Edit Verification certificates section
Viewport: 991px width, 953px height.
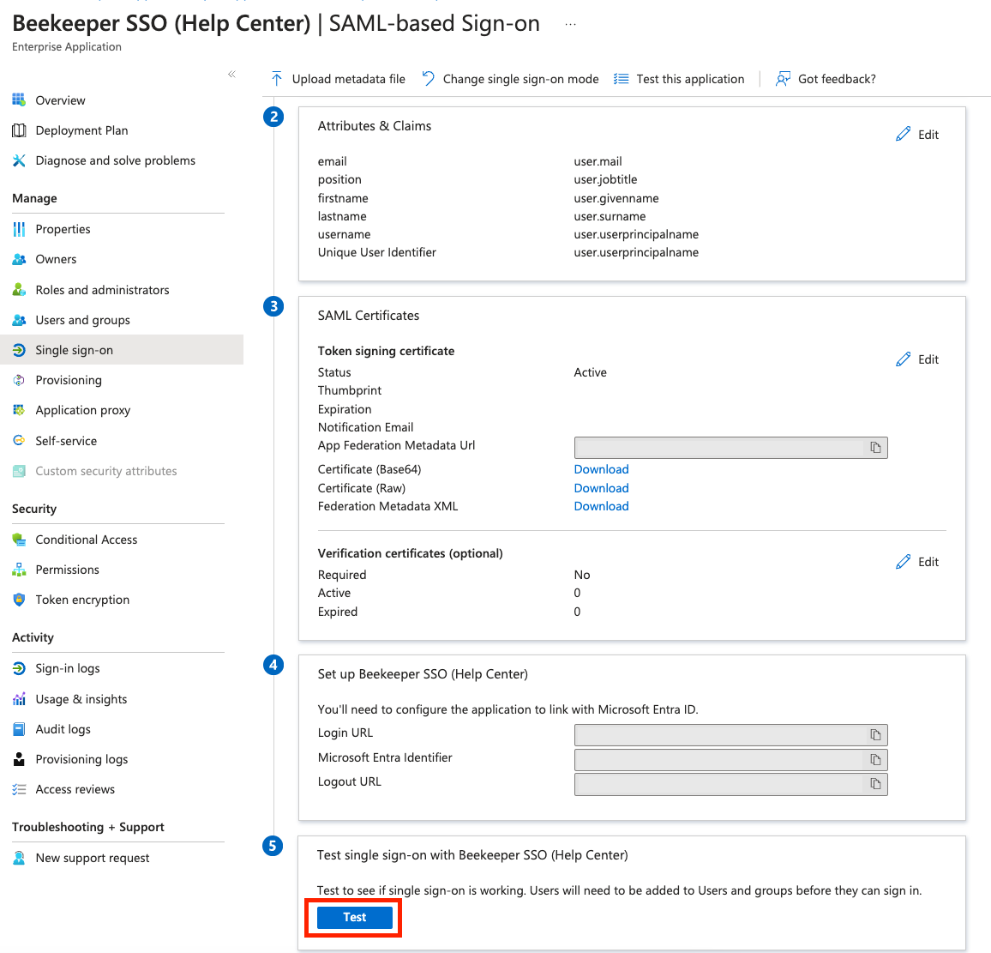click(917, 562)
